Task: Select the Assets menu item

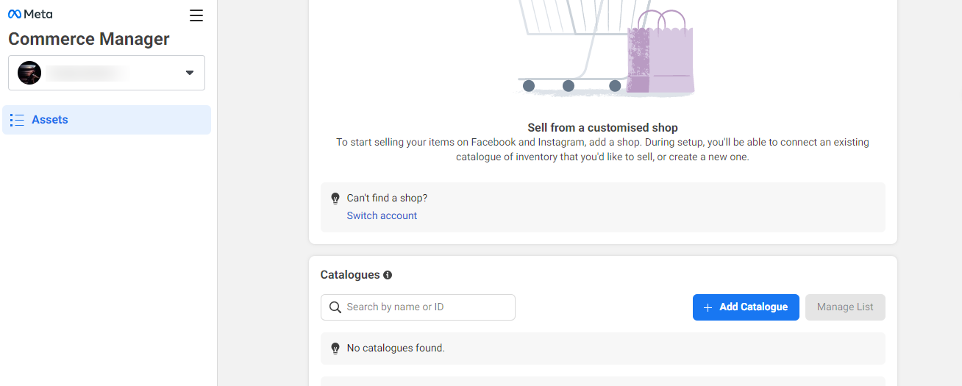Action: tap(50, 120)
